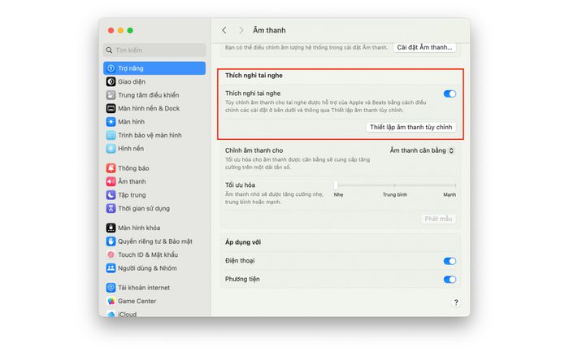Toggle the Thích nghi tai nghe switch
Screen dimensions: 569x352
pyautogui.click(x=450, y=94)
